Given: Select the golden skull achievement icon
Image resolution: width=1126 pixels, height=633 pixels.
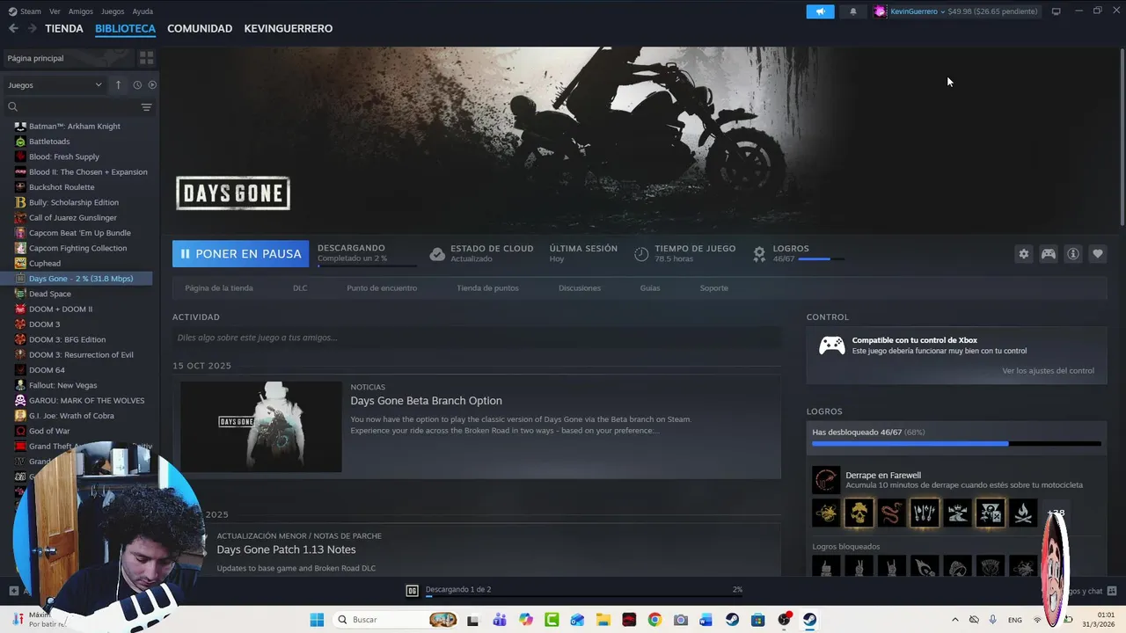Looking at the screenshot, I should click(859, 513).
